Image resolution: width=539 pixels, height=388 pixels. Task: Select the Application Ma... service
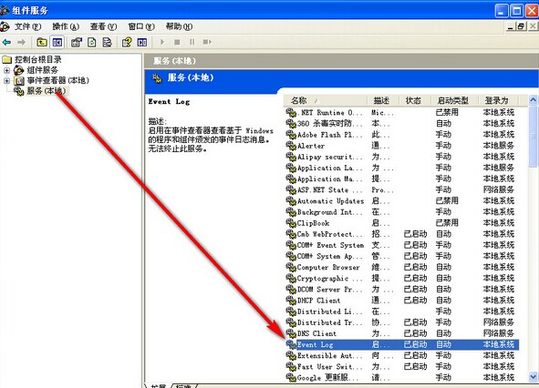point(401,179)
